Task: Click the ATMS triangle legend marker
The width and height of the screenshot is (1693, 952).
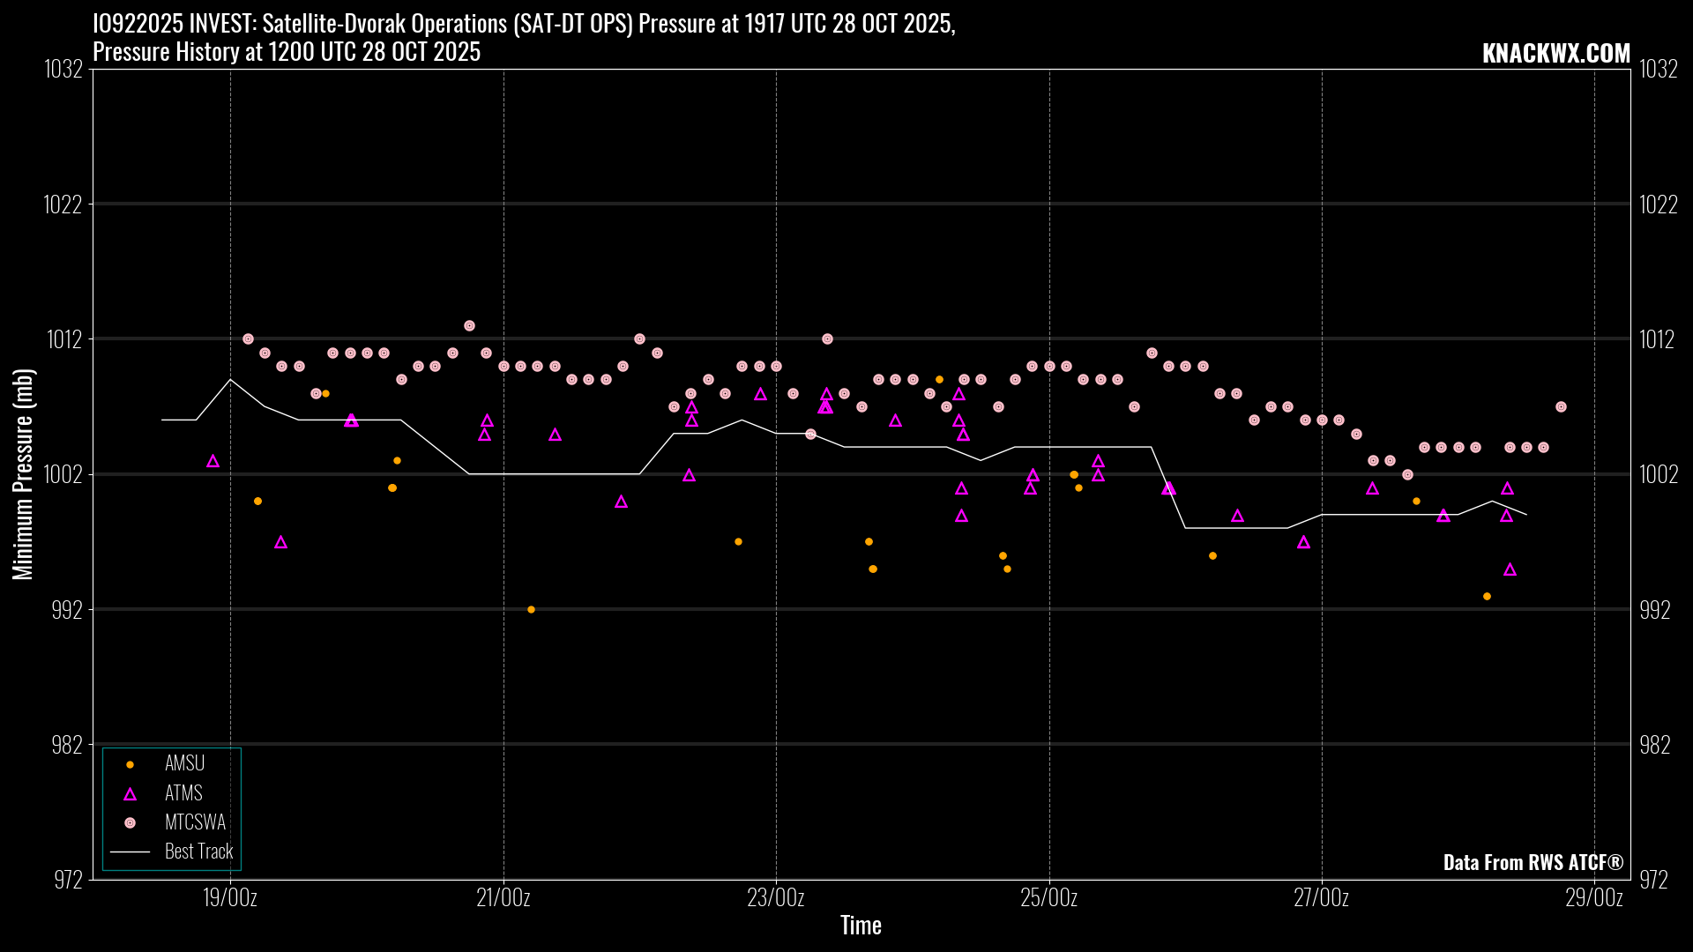Action: pyautogui.click(x=130, y=794)
